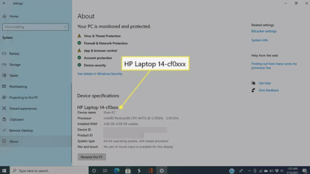The width and height of the screenshot is (310, 174).
Task: Open Shared experiences page
Action: click(x=23, y=108)
